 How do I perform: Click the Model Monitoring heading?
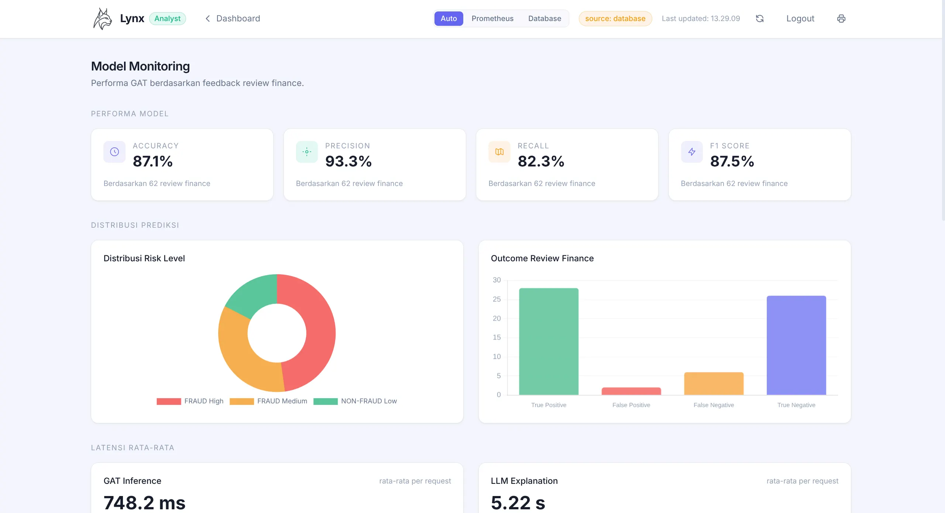point(140,66)
